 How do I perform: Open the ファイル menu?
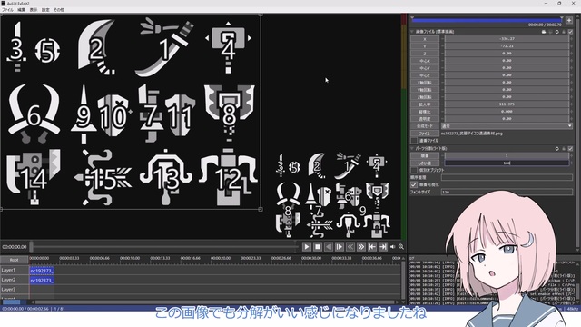point(7,10)
